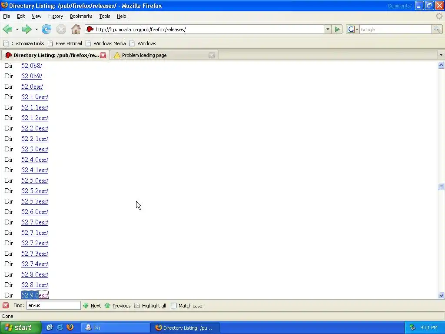Launch Firefox from Quick Launch
The width and height of the screenshot is (445, 334).
[70, 327]
